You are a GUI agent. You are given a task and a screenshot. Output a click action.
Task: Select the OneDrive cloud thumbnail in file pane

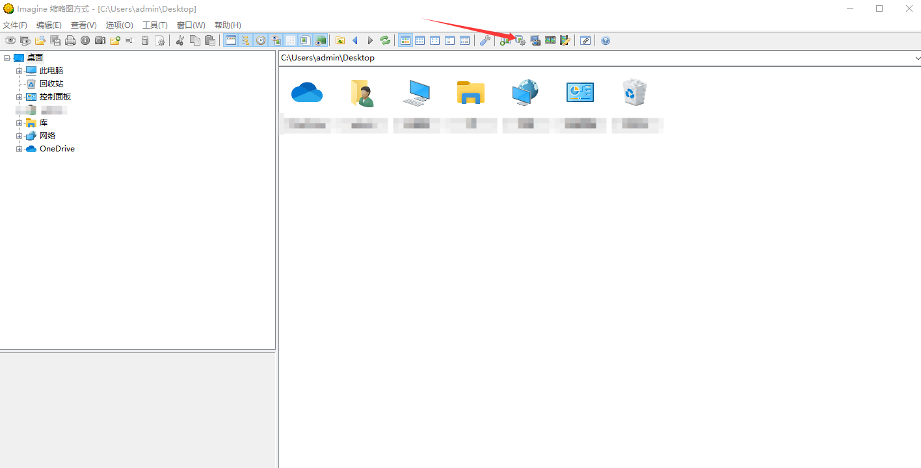tap(307, 93)
